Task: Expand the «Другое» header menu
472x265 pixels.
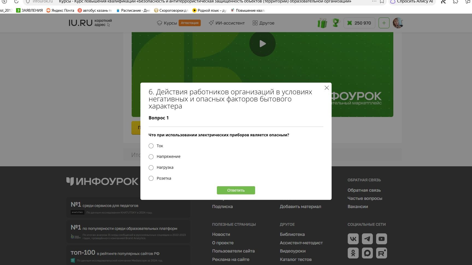Action: point(263,23)
